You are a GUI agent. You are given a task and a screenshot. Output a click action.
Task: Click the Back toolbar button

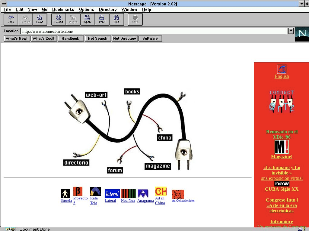point(11,19)
